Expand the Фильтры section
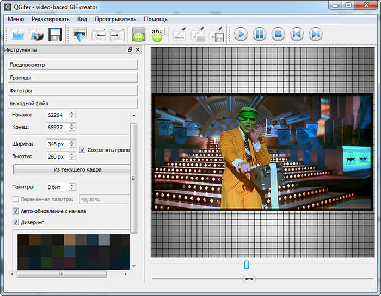Screen dimensions: 381x296 [x=73, y=90]
